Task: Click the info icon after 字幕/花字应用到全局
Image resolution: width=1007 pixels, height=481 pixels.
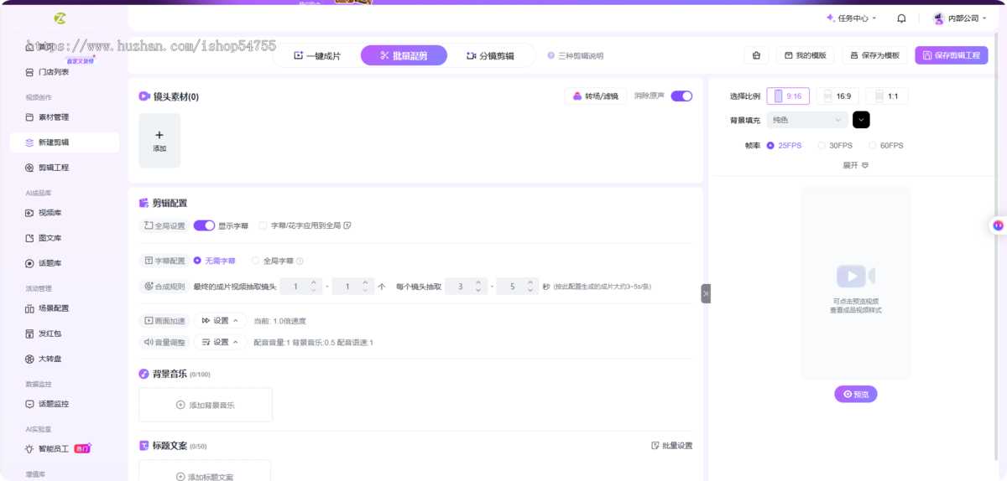Action: (347, 225)
